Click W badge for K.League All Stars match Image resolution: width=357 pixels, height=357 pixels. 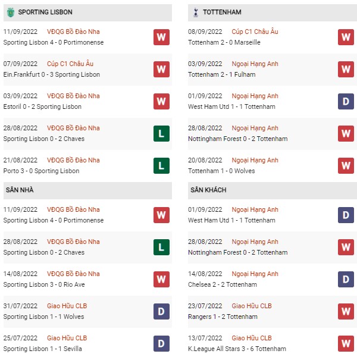tap(346, 343)
